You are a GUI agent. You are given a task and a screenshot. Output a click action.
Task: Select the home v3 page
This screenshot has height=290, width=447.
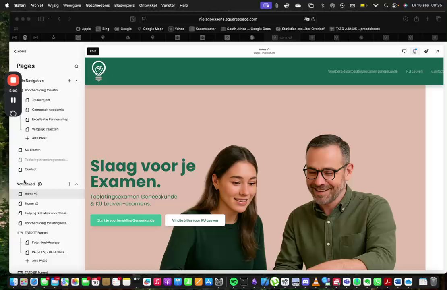31,194
